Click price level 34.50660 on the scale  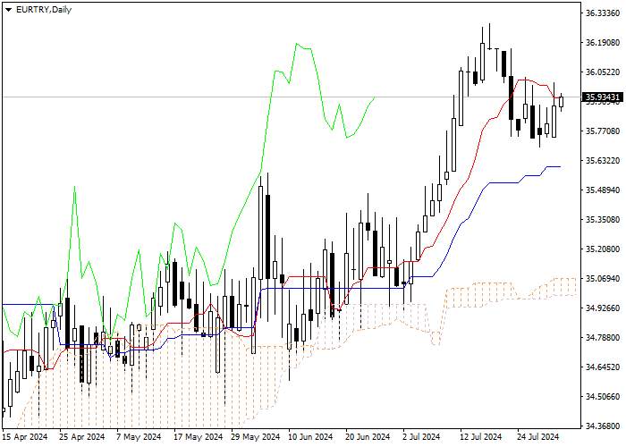coord(603,396)
